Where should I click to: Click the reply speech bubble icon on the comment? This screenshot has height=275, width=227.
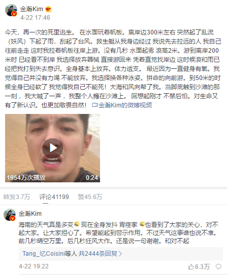tap(218, 267)
